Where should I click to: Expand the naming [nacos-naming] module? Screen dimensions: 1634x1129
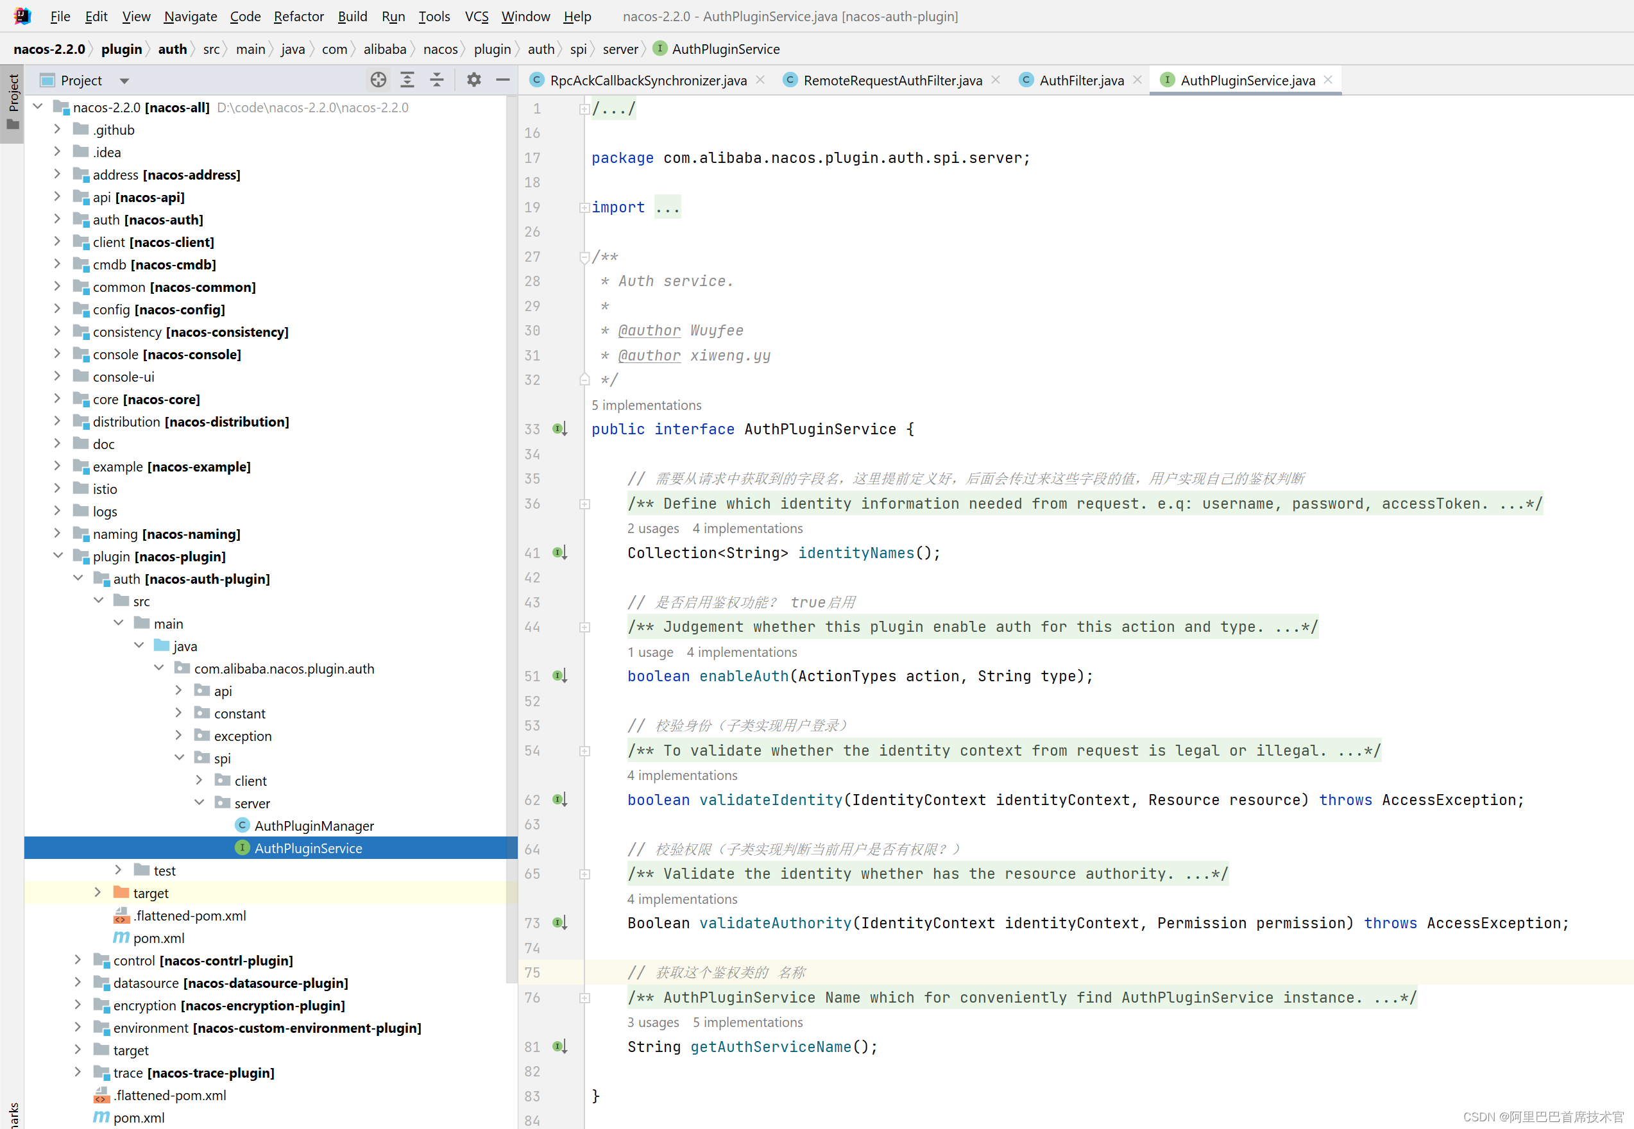pyautogui.click(x=57, y=533)
